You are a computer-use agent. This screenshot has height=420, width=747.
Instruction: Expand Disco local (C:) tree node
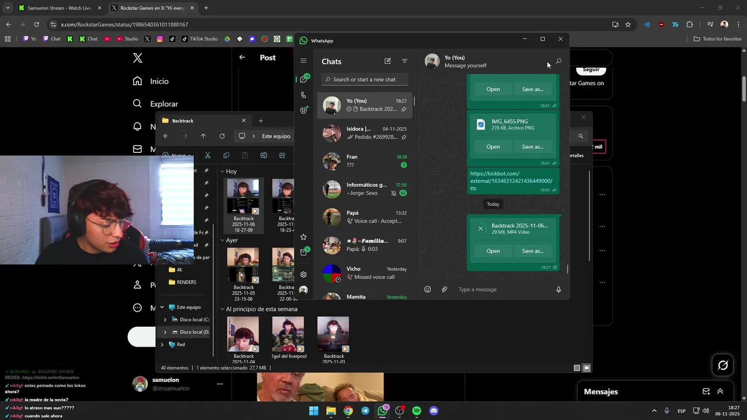point(165,320)
